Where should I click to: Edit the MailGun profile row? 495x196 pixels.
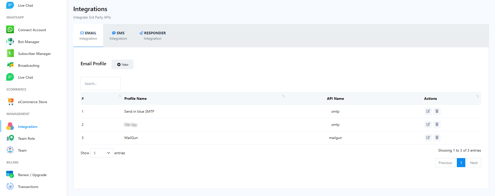click(x=428, y=138)
